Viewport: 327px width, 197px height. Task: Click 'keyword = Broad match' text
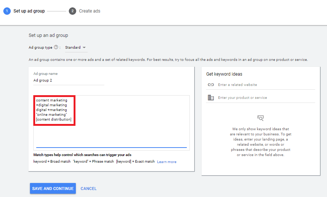coord(52,162)
